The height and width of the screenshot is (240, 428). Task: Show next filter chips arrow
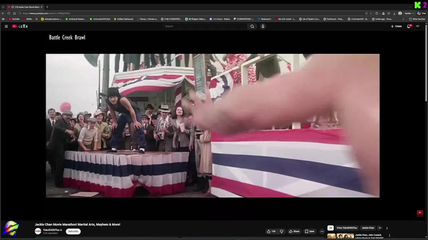(387, 228)
